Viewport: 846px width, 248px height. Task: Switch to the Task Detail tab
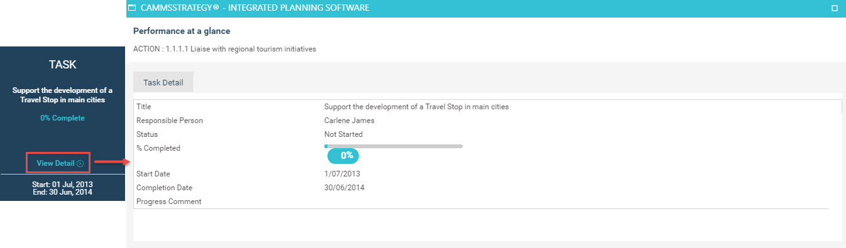[163, 82]
